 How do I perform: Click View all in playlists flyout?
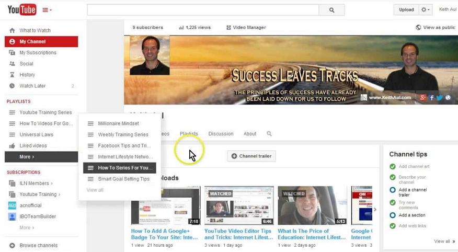click(x=95, y=190)
